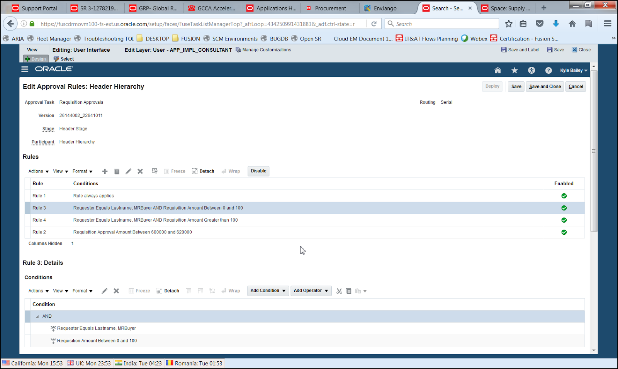Switch to the Procurement browser tab

330,8
